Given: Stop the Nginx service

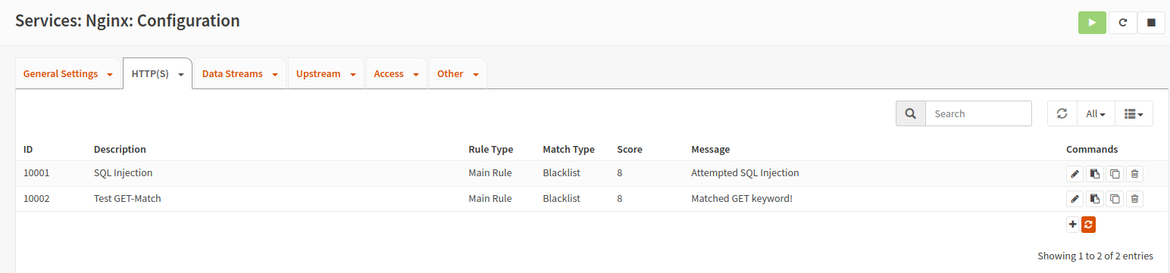Looking at the screenshot, I should (x=1151, y=23).
